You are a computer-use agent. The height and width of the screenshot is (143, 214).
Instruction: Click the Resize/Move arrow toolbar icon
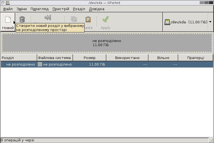(x=48, y=18)
